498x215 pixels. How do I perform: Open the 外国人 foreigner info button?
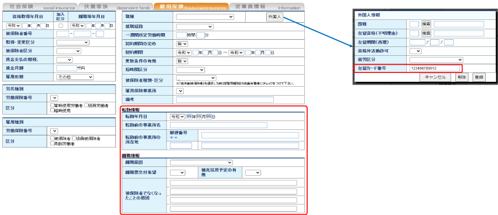274,17
